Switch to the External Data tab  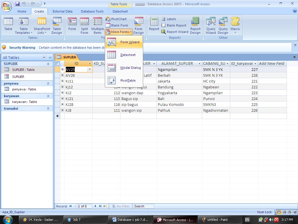point(63,11)
